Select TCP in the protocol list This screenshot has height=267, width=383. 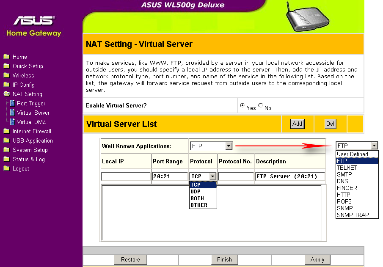203,185
